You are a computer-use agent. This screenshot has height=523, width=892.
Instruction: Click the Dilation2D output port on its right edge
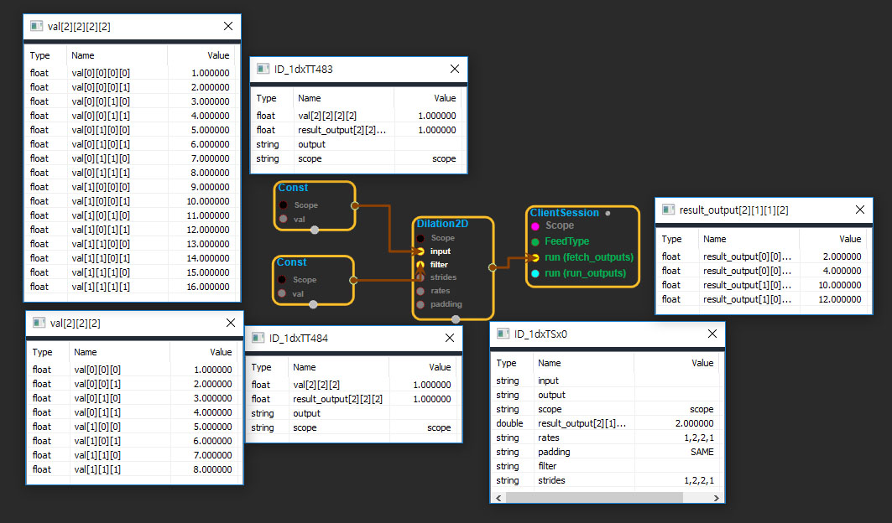click(492, 267)
